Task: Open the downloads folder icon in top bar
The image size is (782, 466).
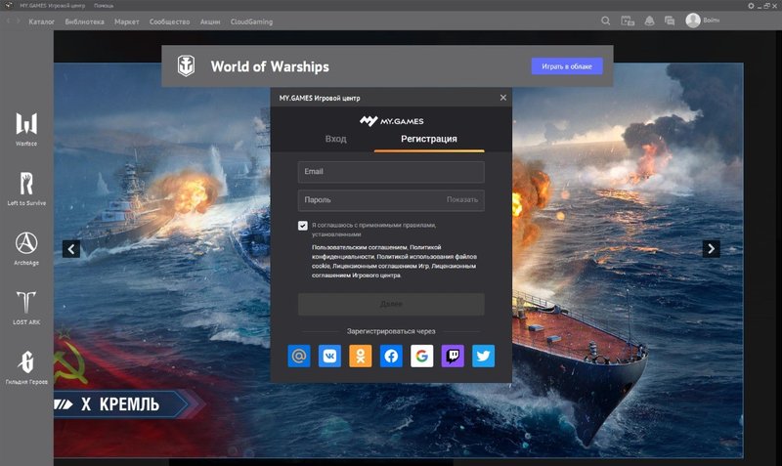Action: coord(628,21)
